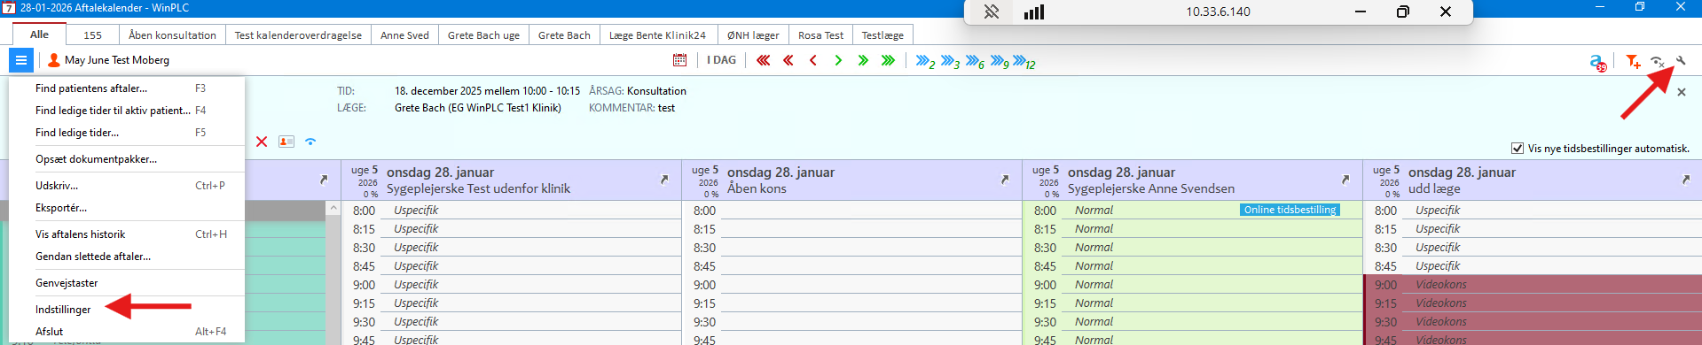
Task: Click the patient card icon in info panel
Action: [286, 142]
